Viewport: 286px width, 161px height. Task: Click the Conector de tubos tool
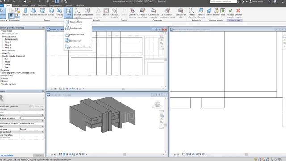[x=181, y=13]
